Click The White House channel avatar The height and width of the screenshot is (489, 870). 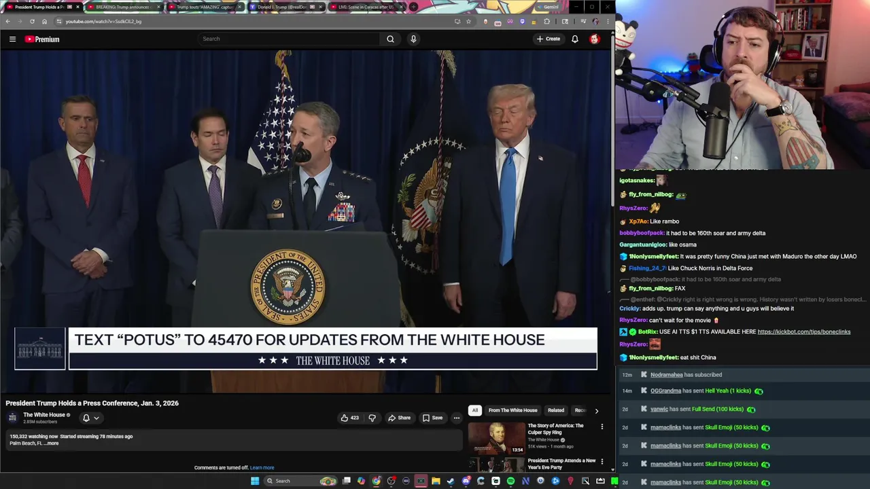click(x=12, y=418)
